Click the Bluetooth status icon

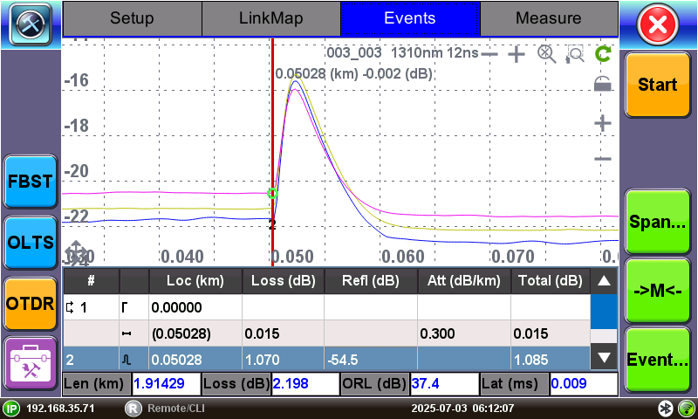pos(664,409)
